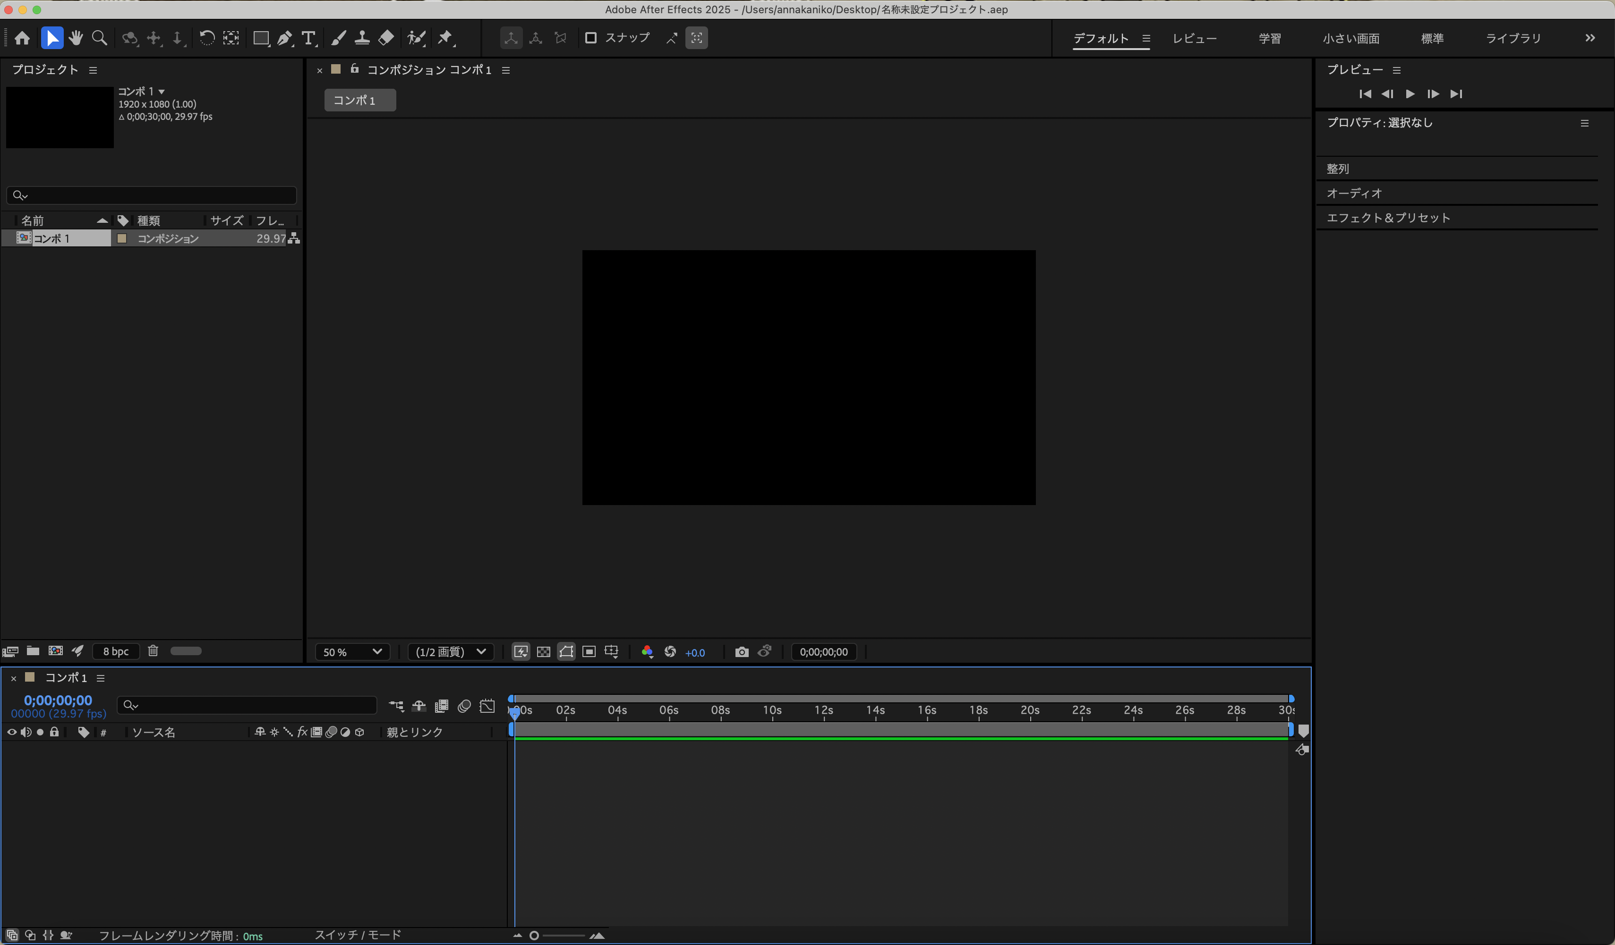Open the Show Channel color icon
This screenshot has height=945, width=1615.
[x=647, y=652]
